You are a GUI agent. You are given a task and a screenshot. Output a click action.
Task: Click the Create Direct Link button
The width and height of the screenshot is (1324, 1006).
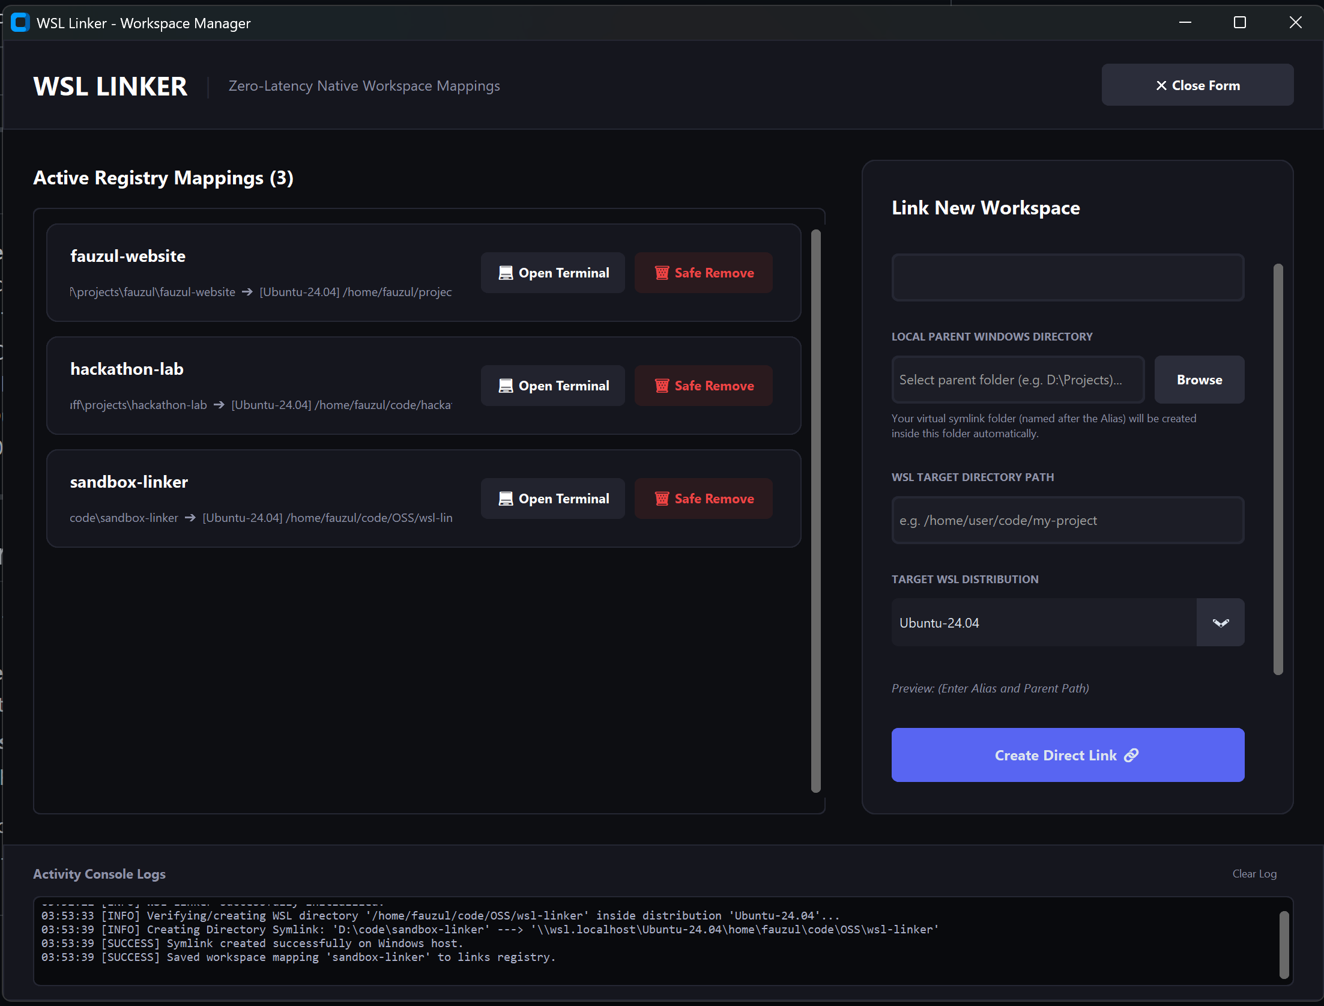[1068, 755]
